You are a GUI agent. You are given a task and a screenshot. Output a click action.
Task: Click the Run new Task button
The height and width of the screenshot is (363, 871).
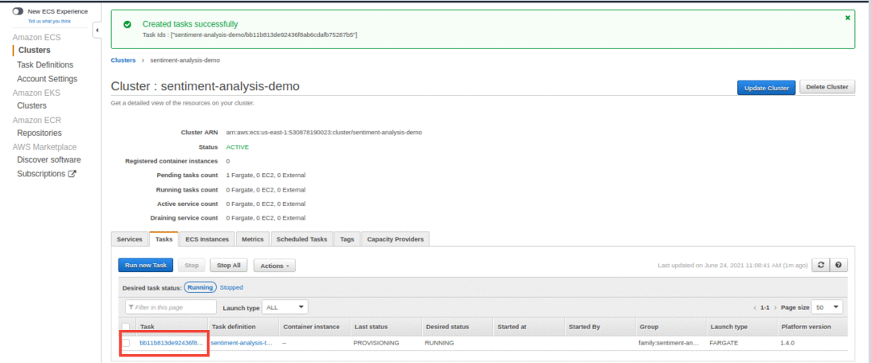point(146,266)
